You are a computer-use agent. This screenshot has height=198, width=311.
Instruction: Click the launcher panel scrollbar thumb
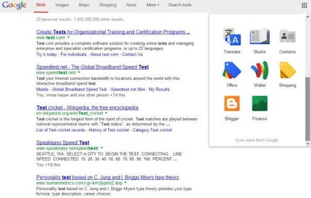tap(307, 109)
